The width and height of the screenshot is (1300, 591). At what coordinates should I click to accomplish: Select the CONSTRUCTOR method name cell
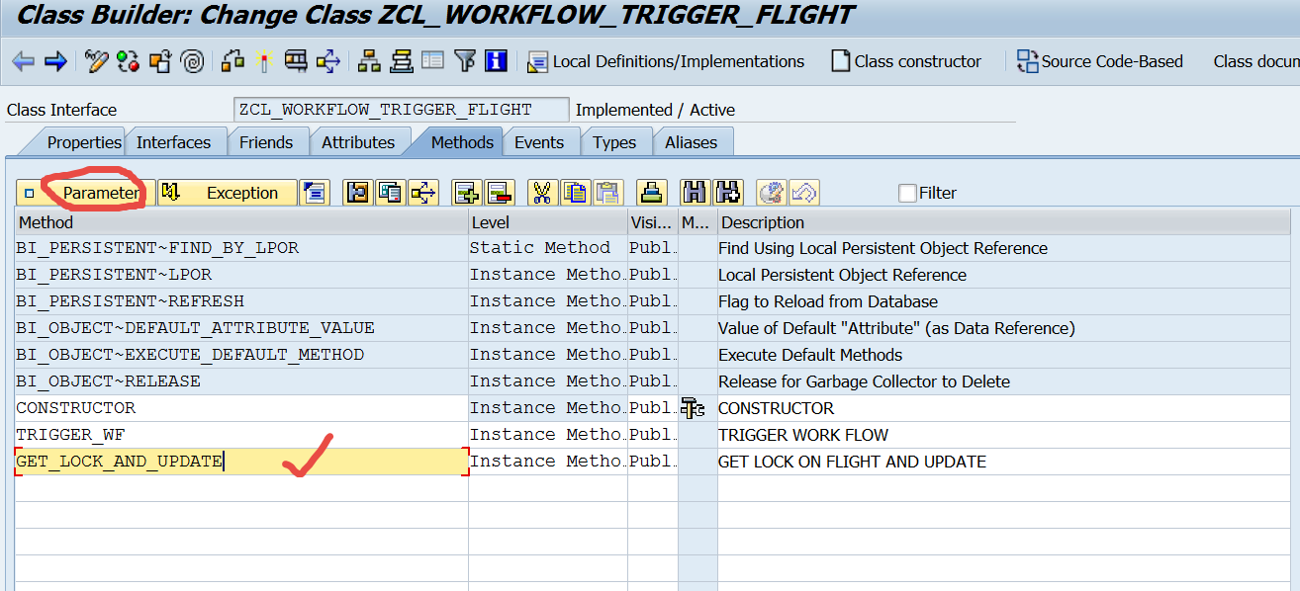coord(241,408)
